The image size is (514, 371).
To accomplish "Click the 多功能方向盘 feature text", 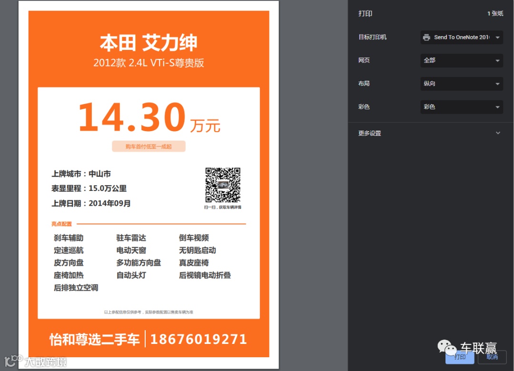I will click(x=138, y=263).
